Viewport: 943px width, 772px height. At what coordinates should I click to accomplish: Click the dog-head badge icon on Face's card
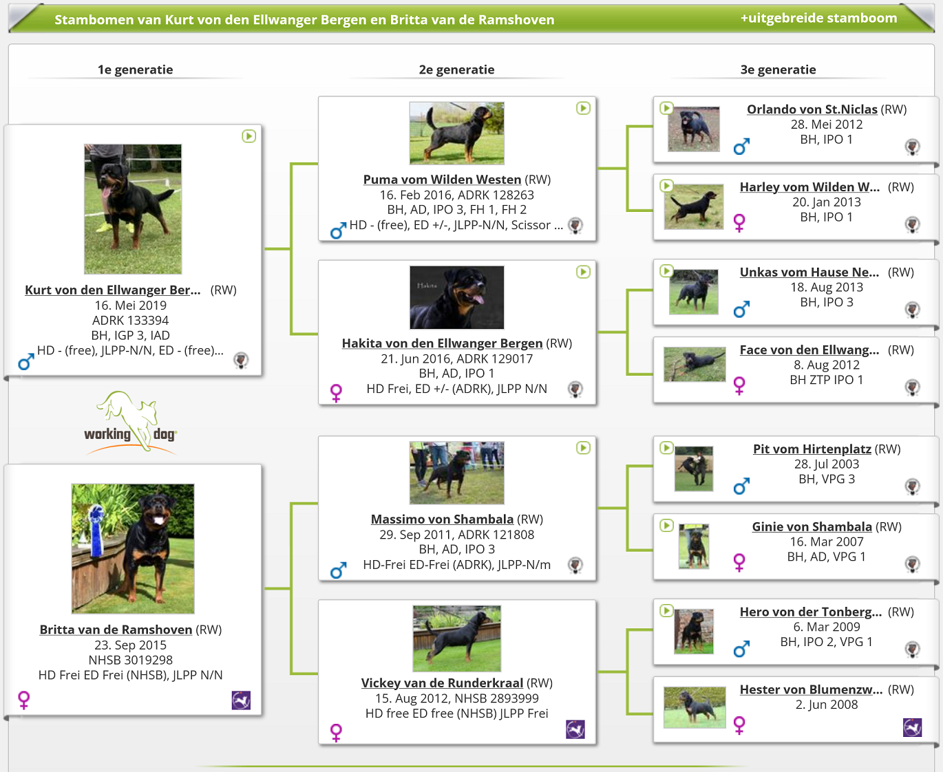click(x=913, y=387)
